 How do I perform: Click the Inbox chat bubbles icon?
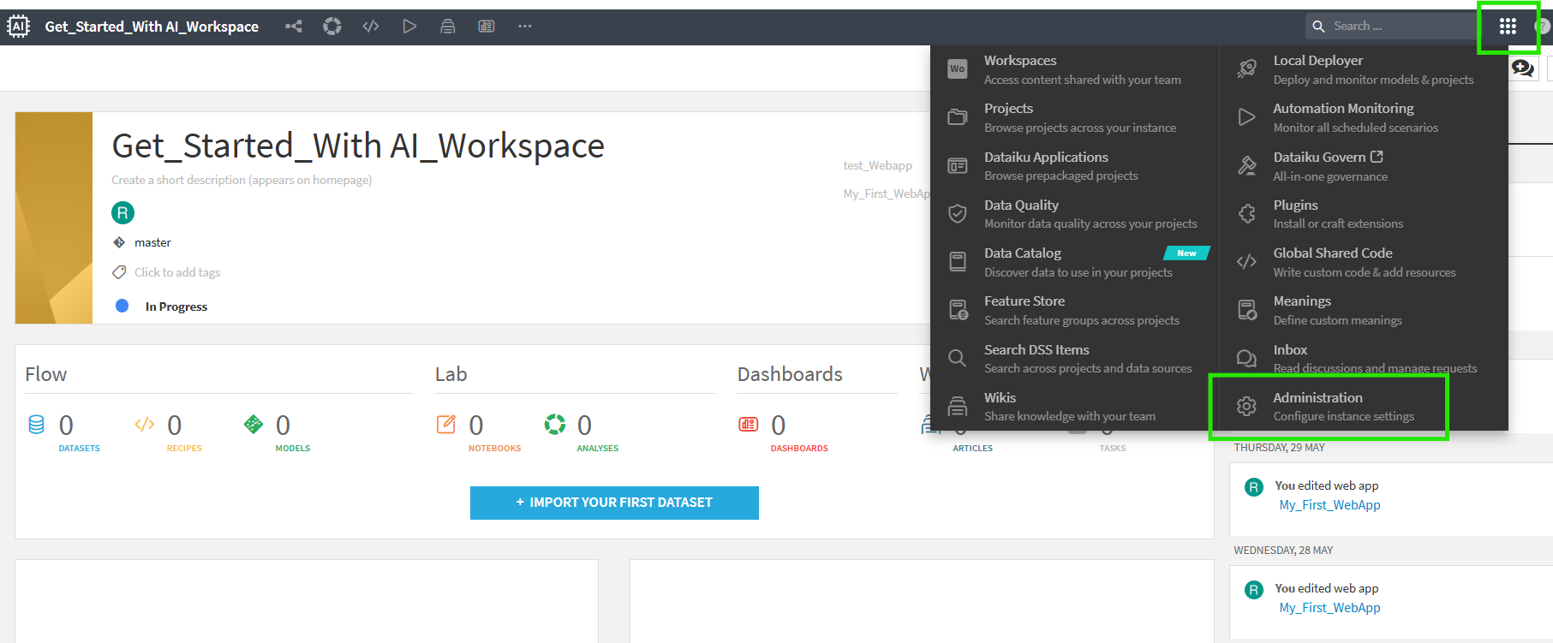[x=1247, y=358]
